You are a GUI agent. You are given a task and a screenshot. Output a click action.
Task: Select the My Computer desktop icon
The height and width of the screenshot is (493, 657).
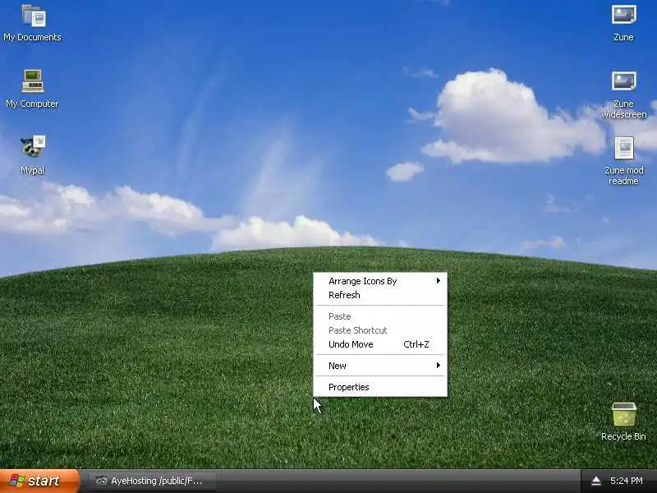coord(33,89)
